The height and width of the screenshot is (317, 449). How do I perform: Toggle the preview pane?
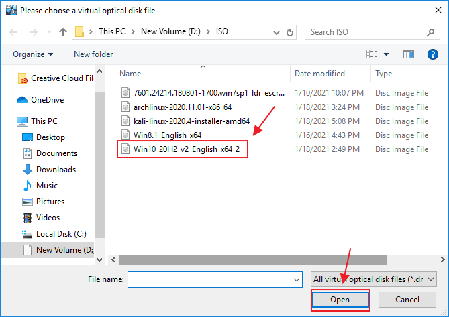pos(409,54)
